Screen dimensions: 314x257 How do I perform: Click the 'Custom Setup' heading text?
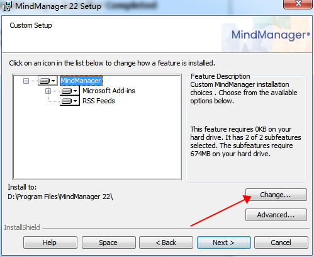point(31,25)
